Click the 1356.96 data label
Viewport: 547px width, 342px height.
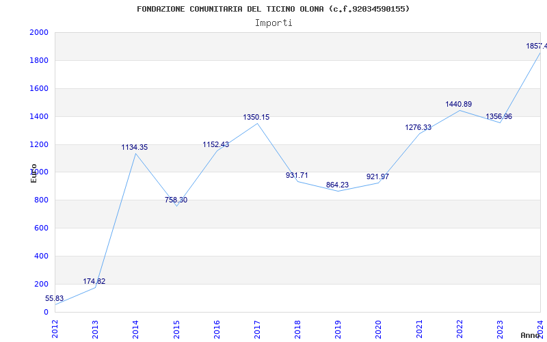pos(499,116)
